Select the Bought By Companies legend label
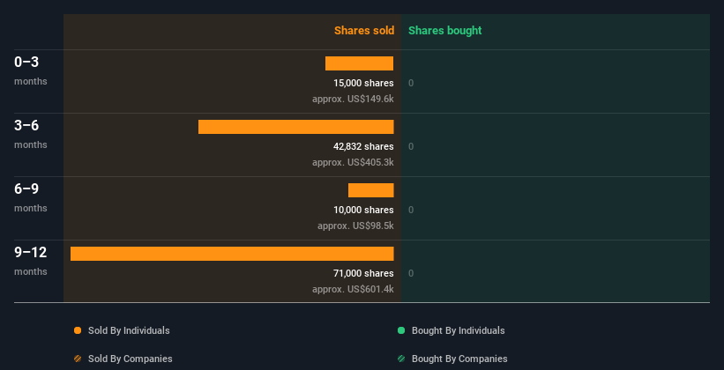 (459, 359)
